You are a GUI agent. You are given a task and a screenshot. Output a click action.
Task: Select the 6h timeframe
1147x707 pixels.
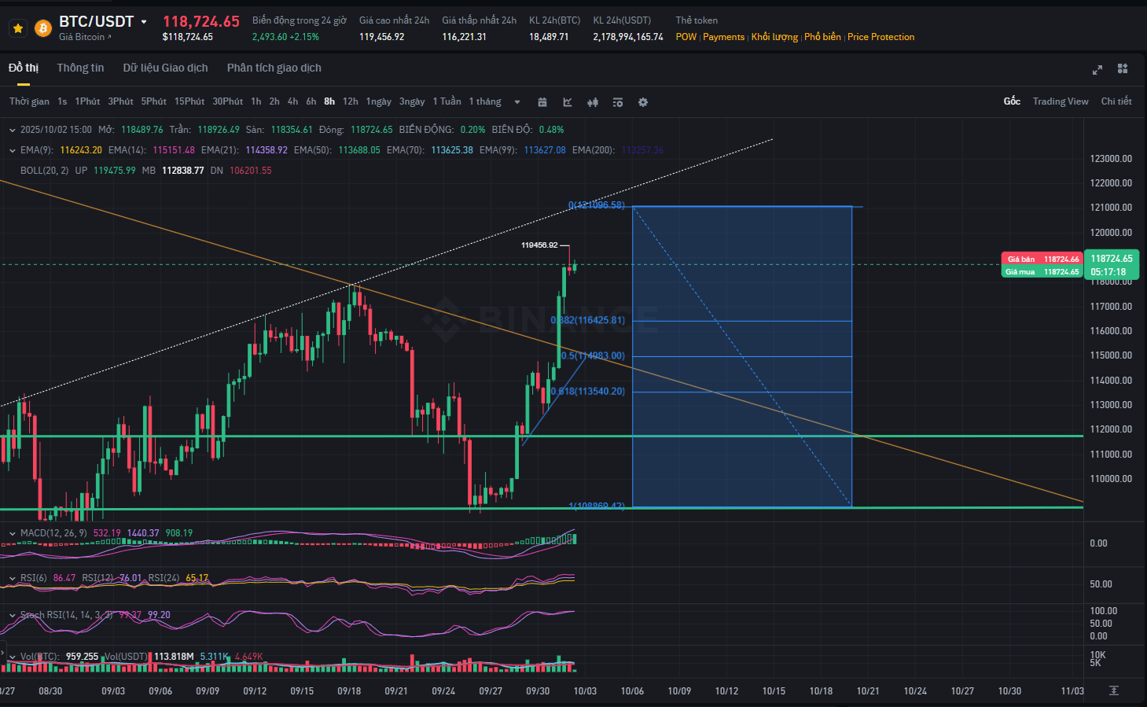tap(311, 101)
